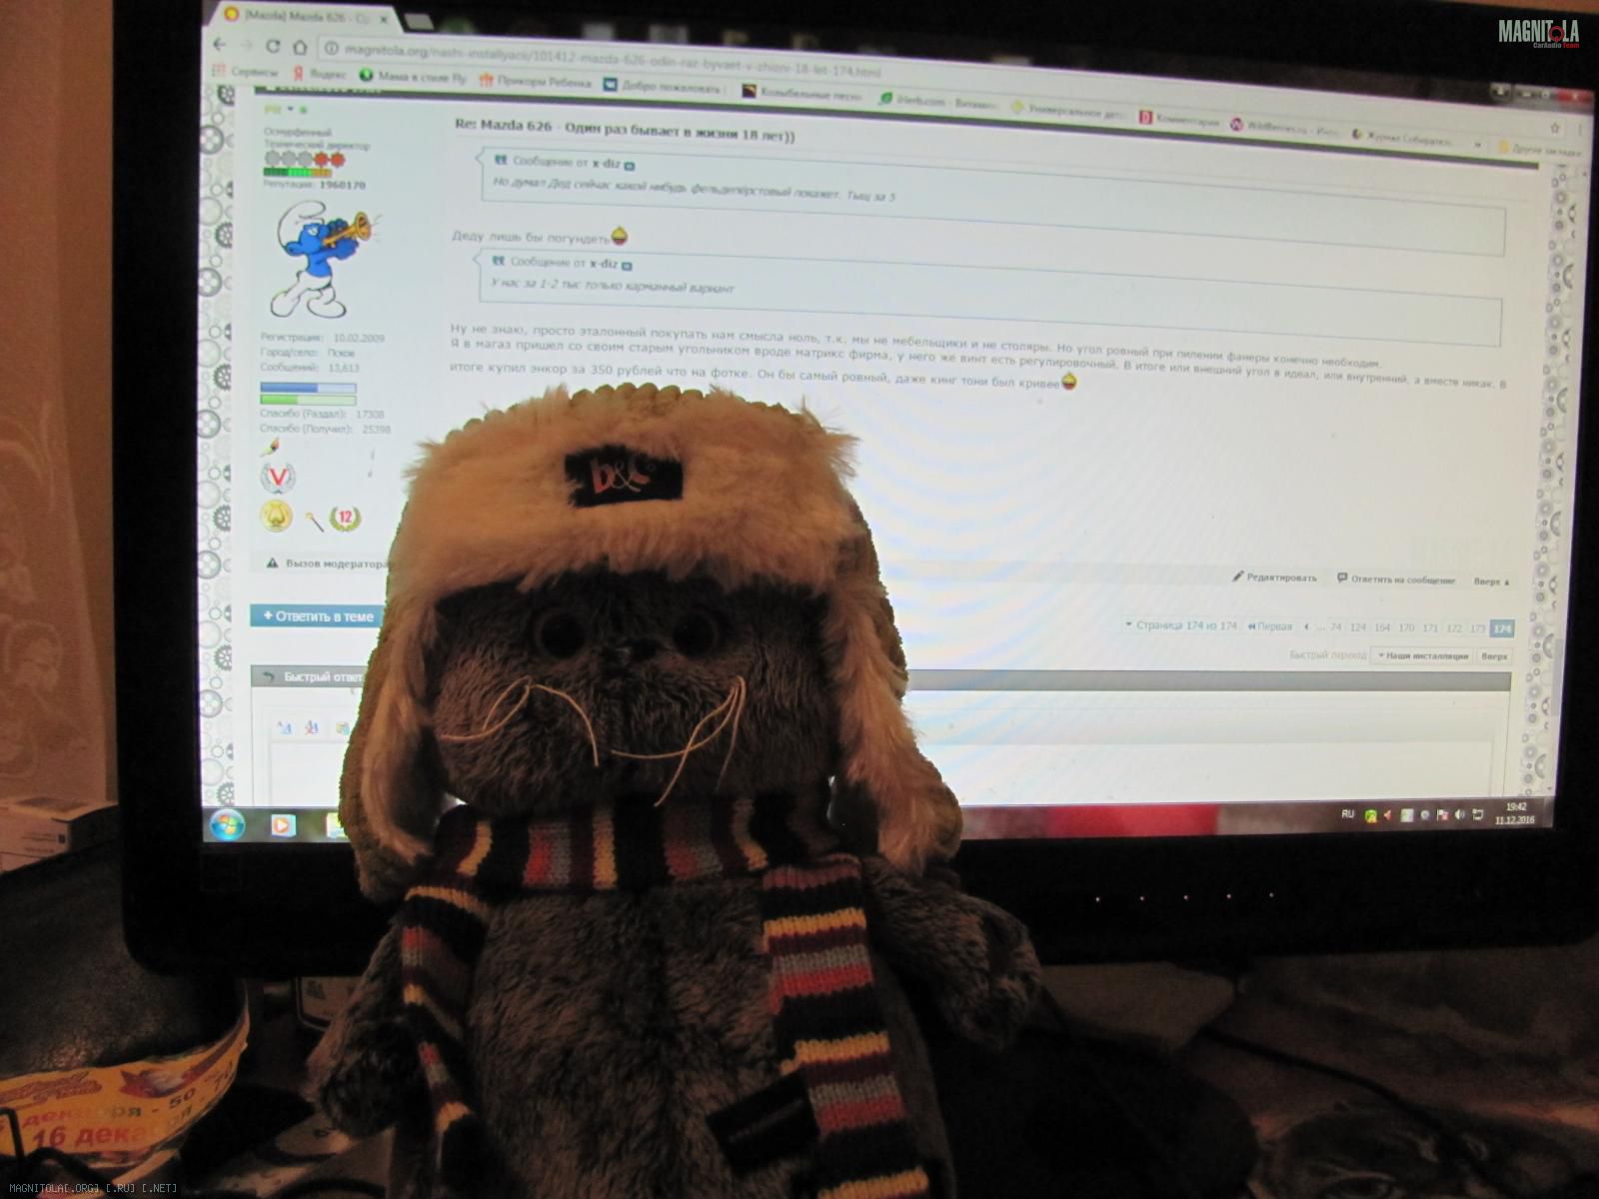1599x1199 pixels.
Task: Open the Мама в стиле Fly bookmark
Action: click(x=413, y=77)
